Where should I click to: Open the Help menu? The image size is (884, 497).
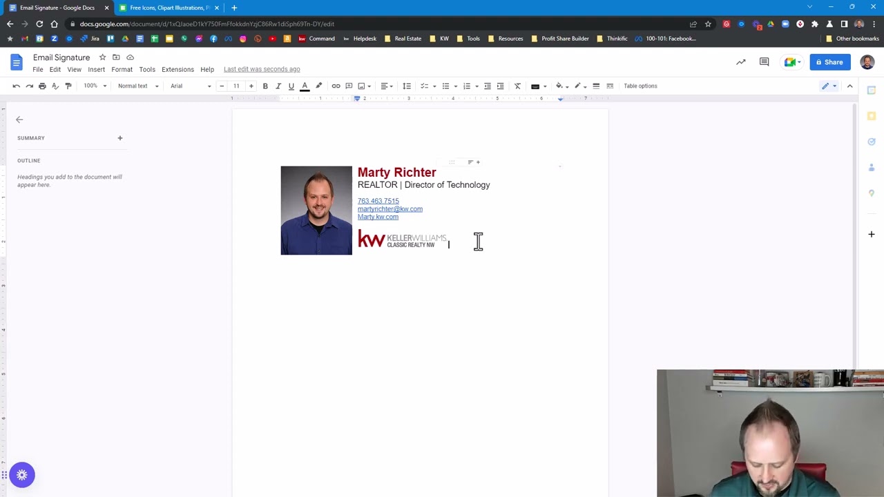coord(207,69)
